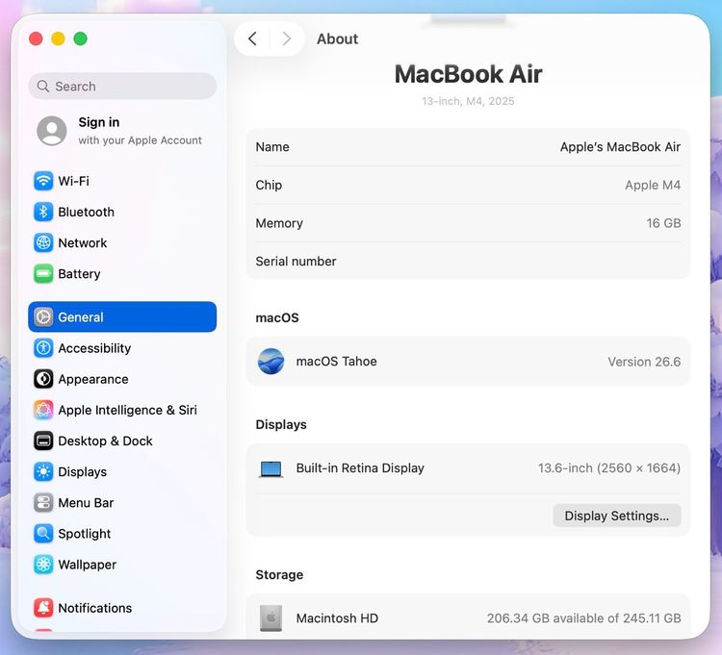This screenshot has height=655, width=722.
Task: Click macOS Tahoe name text
Action: (x=336, y=361)
